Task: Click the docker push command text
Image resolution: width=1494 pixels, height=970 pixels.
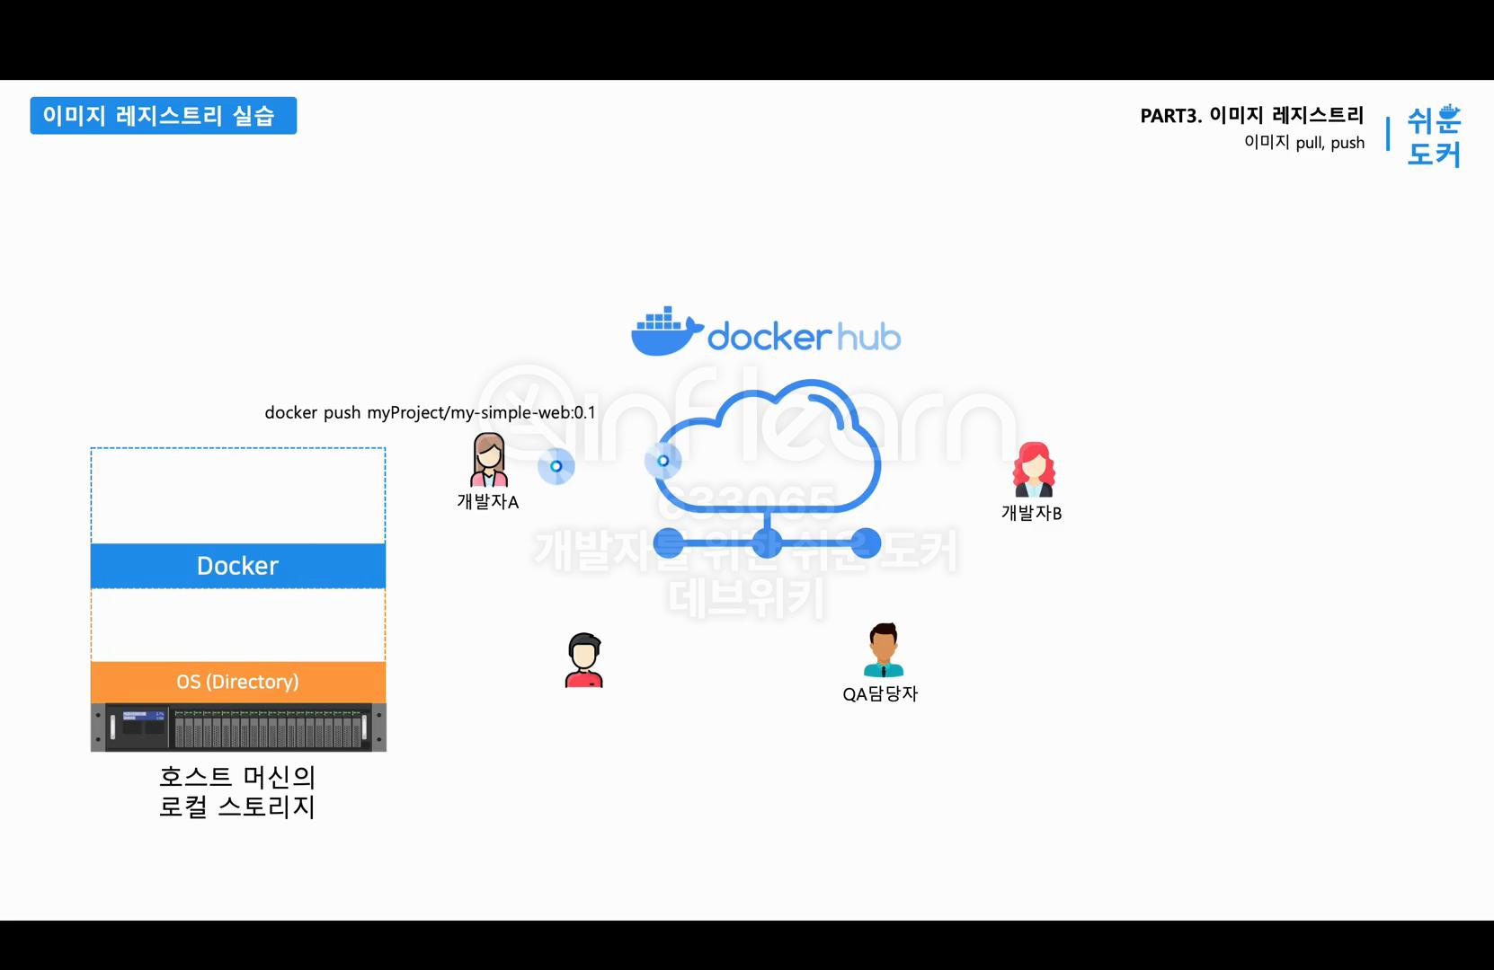Action: (x=430, y=412)
